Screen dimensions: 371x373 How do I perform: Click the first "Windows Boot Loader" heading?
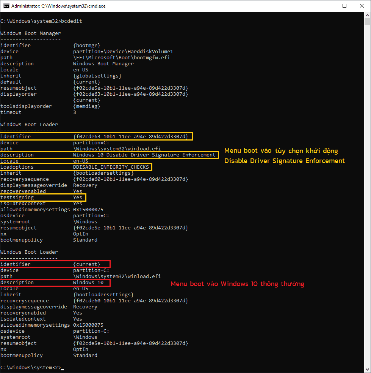click(29, 125)
